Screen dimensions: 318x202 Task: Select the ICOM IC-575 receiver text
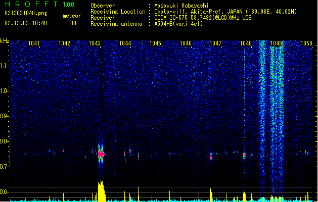point(203,18)
